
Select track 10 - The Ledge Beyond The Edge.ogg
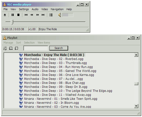[x=68, y=91]
